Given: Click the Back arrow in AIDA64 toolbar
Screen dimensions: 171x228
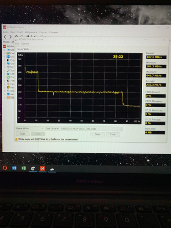Looking at the screenshot, I should point(5,37).
